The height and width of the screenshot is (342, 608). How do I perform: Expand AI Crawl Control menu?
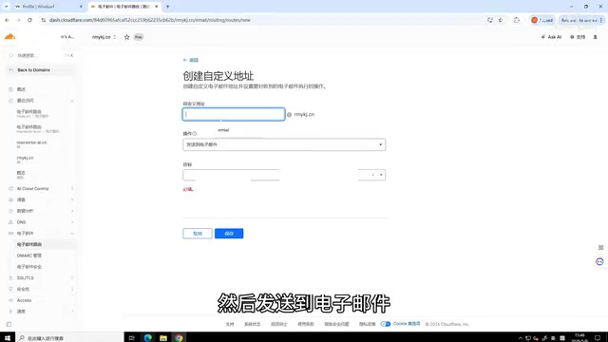pos(72,189)
